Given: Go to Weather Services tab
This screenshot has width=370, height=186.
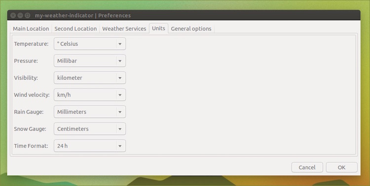Looking at the screenshot, I should [124, 29].
